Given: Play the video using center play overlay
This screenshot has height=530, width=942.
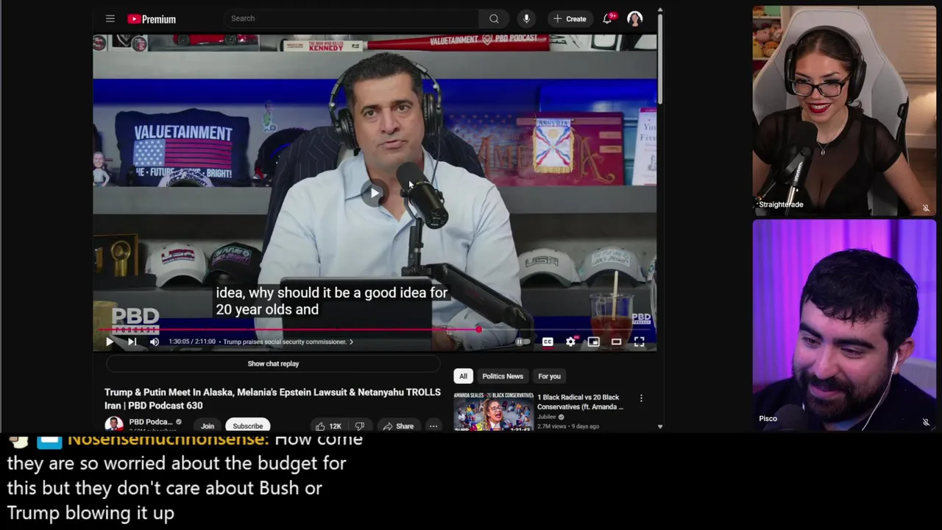Looking at the screenshot, I should (x=375, y=193).
